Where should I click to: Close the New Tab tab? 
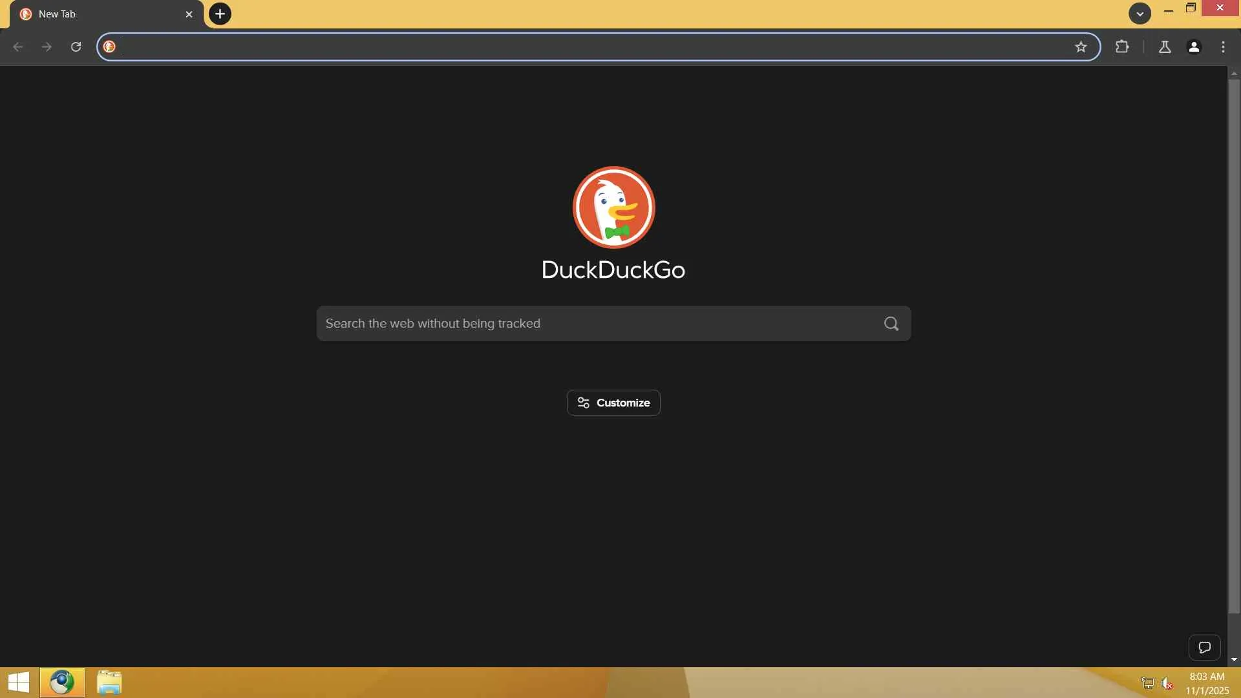[x=189, y=14]
